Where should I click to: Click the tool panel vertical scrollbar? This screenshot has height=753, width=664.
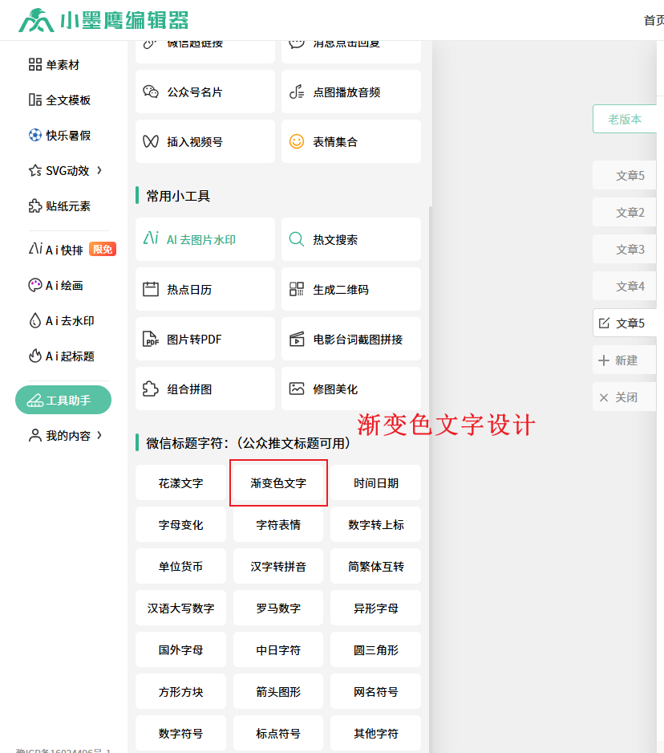click(431, 479)
